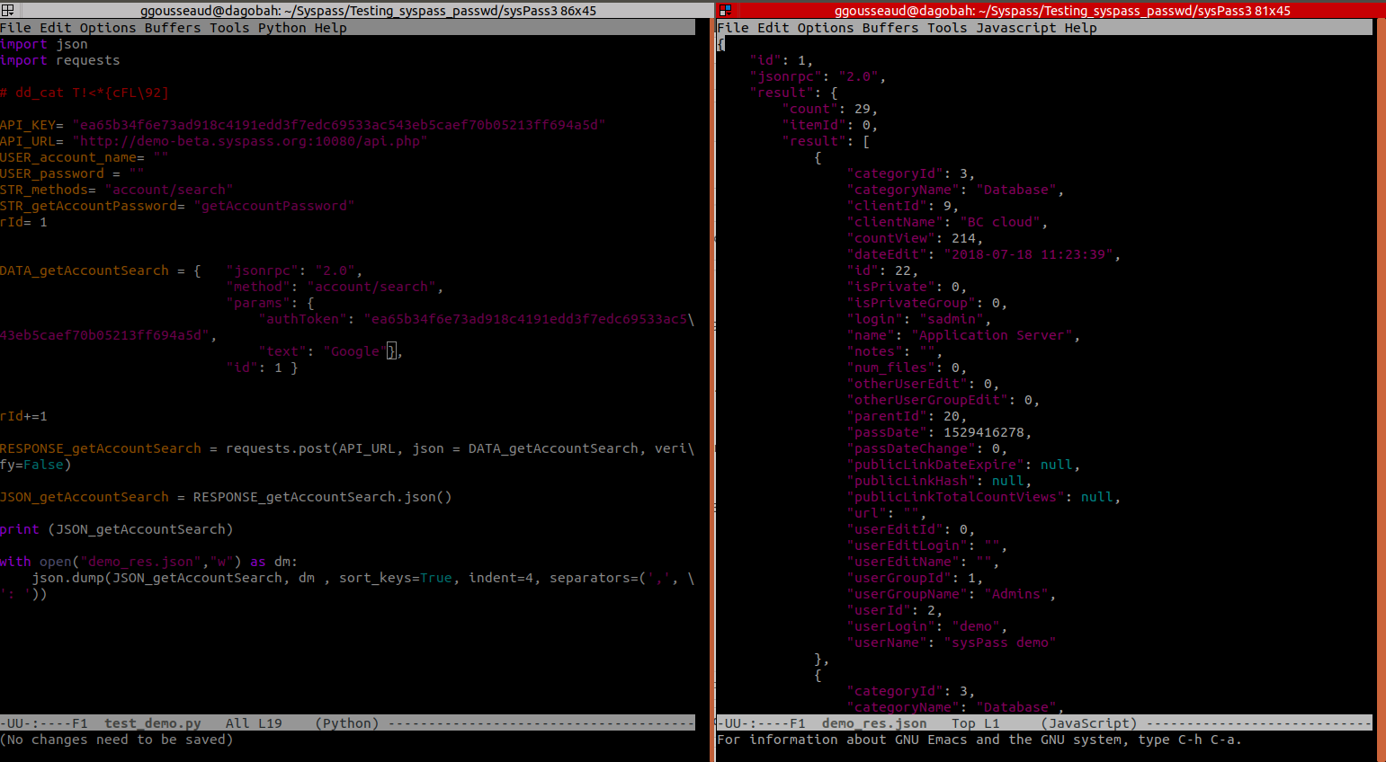The width and height of the screenshot is (1386, 762).
Task: Click the "import requests" line
Action: tap(60, 60)
